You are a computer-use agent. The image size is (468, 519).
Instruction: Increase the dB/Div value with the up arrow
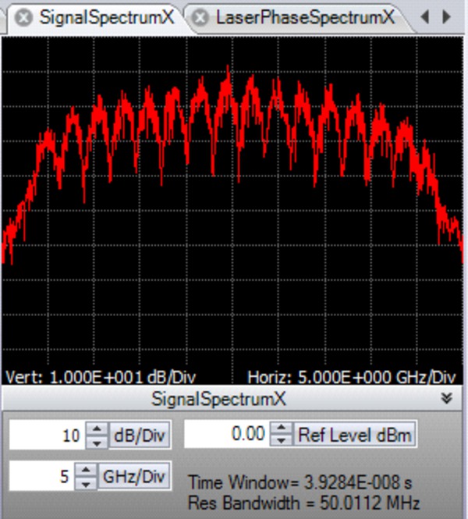pos(96,429)
